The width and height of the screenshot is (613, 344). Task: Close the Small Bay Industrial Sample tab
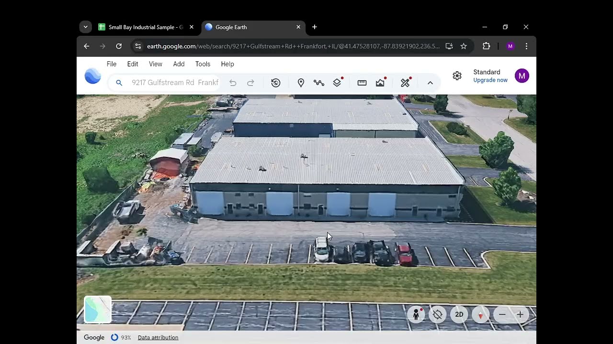192,27
